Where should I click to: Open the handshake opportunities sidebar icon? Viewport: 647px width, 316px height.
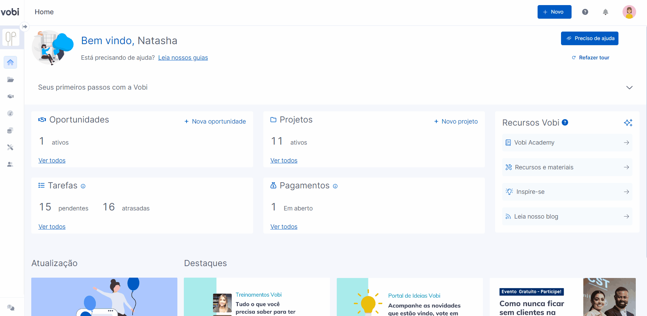coord(10,96)
